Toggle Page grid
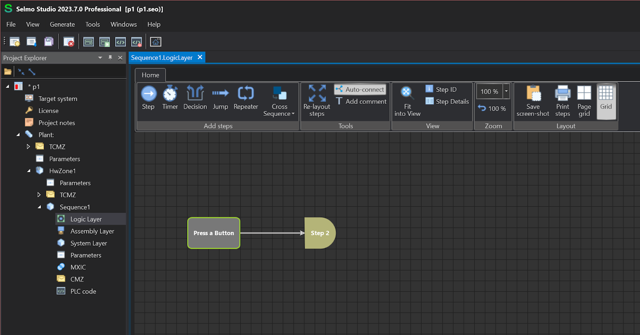The image size is (640, 335). [x=584, y=101]
